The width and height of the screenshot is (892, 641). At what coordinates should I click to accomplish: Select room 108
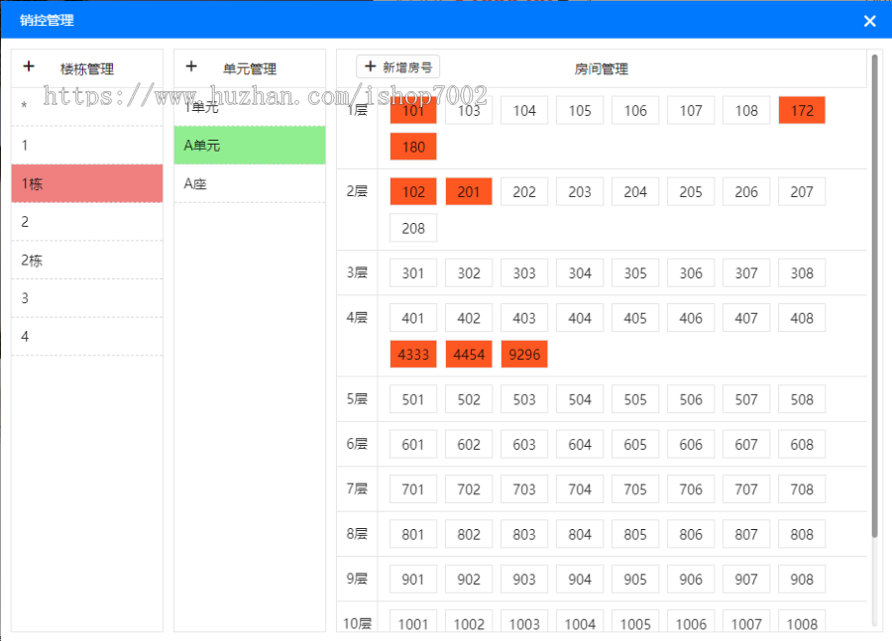[x=746, y=110]
